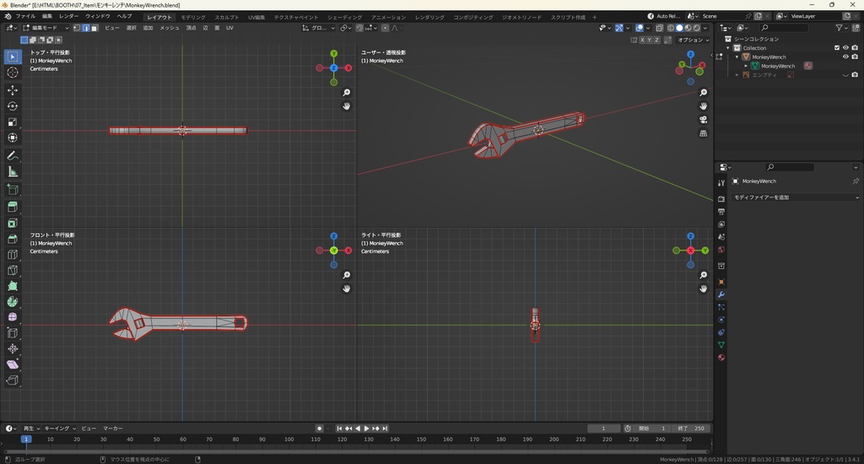Select solid viewport shading mode

[x=679, y=28]
